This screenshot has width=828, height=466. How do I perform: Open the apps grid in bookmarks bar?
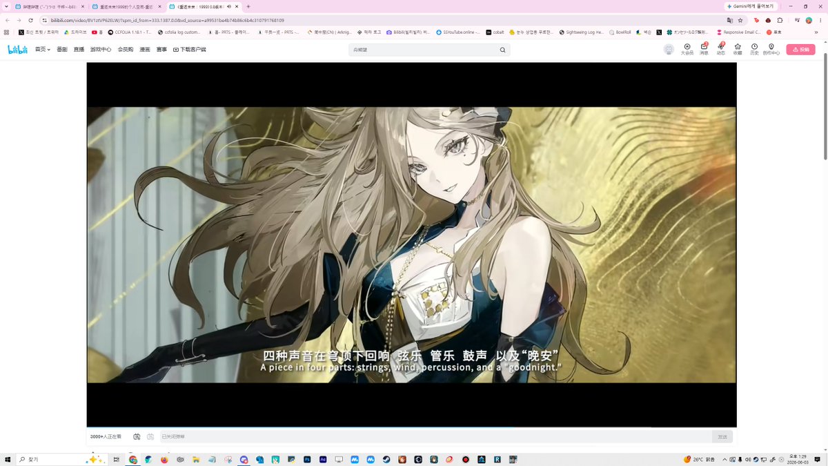click(x=6, y=32)
